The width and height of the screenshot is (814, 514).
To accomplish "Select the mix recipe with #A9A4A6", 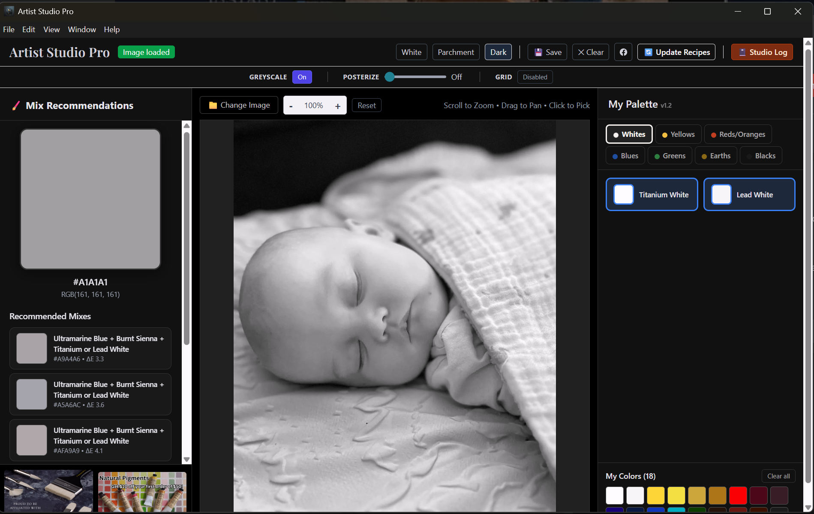I will [90, 348].
